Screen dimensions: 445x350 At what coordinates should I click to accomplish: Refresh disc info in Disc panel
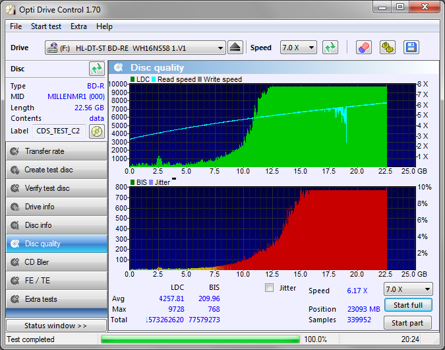point(97,69)
